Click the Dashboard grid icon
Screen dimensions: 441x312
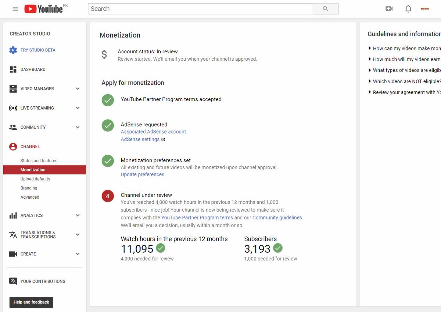pos(13,70)
